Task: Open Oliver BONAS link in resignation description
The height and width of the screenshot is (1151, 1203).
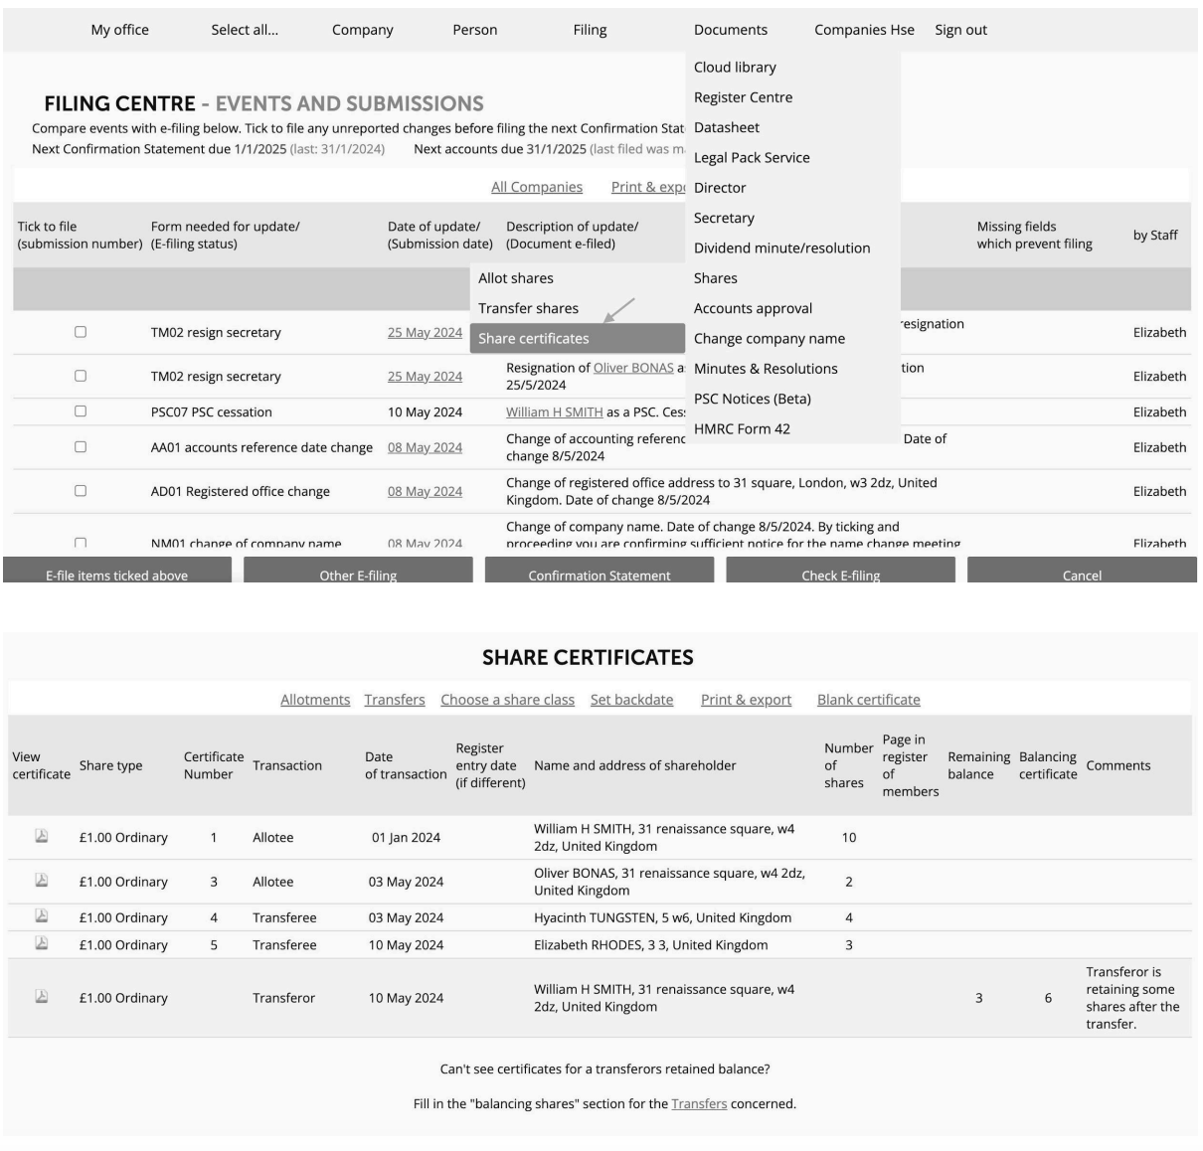Action: 633,368
